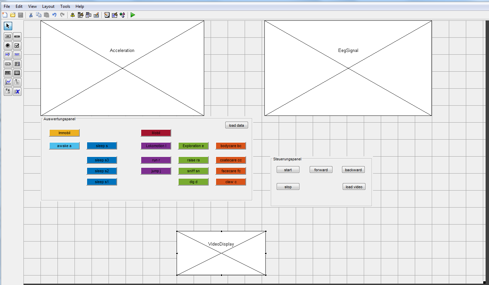This screenshot has height=285, width=489.
Task: Run the figure with the green arrow
Action: 133,15
